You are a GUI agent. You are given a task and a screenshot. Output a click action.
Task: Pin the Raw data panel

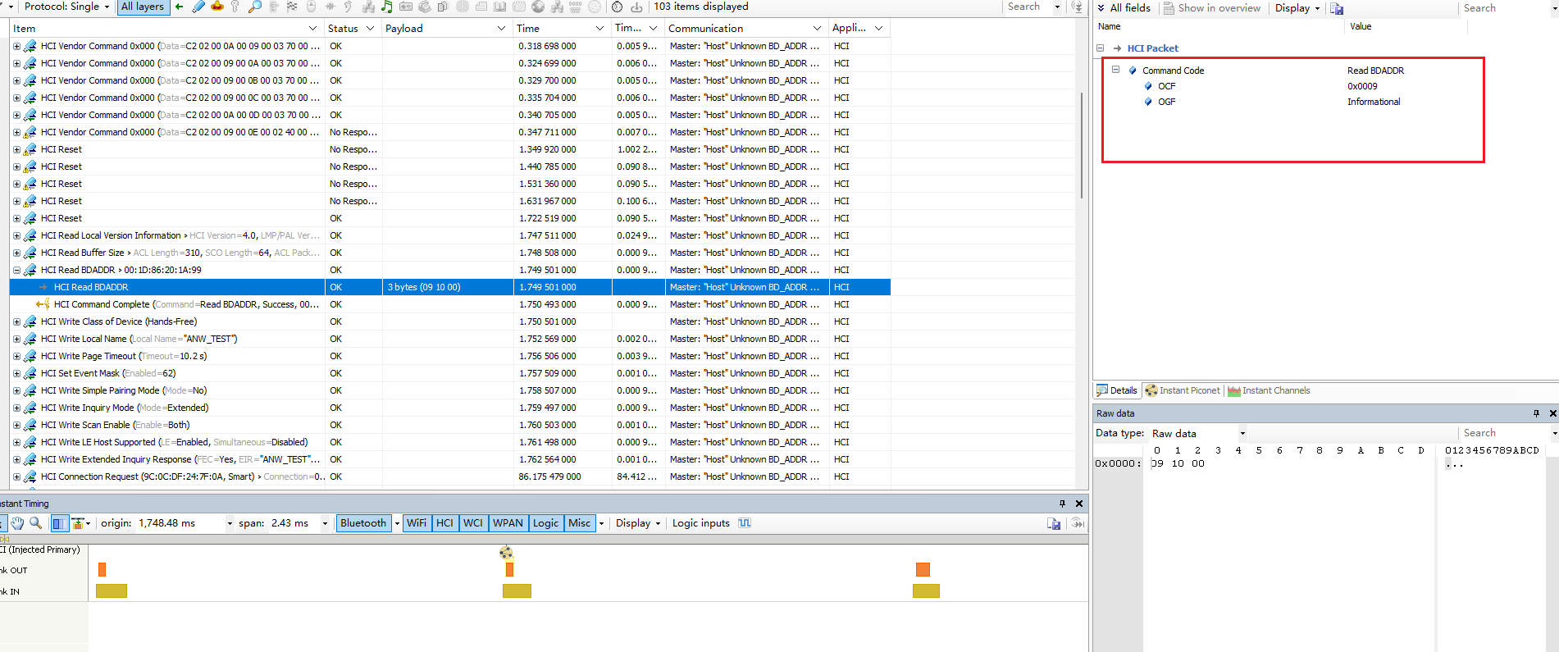1536,413
